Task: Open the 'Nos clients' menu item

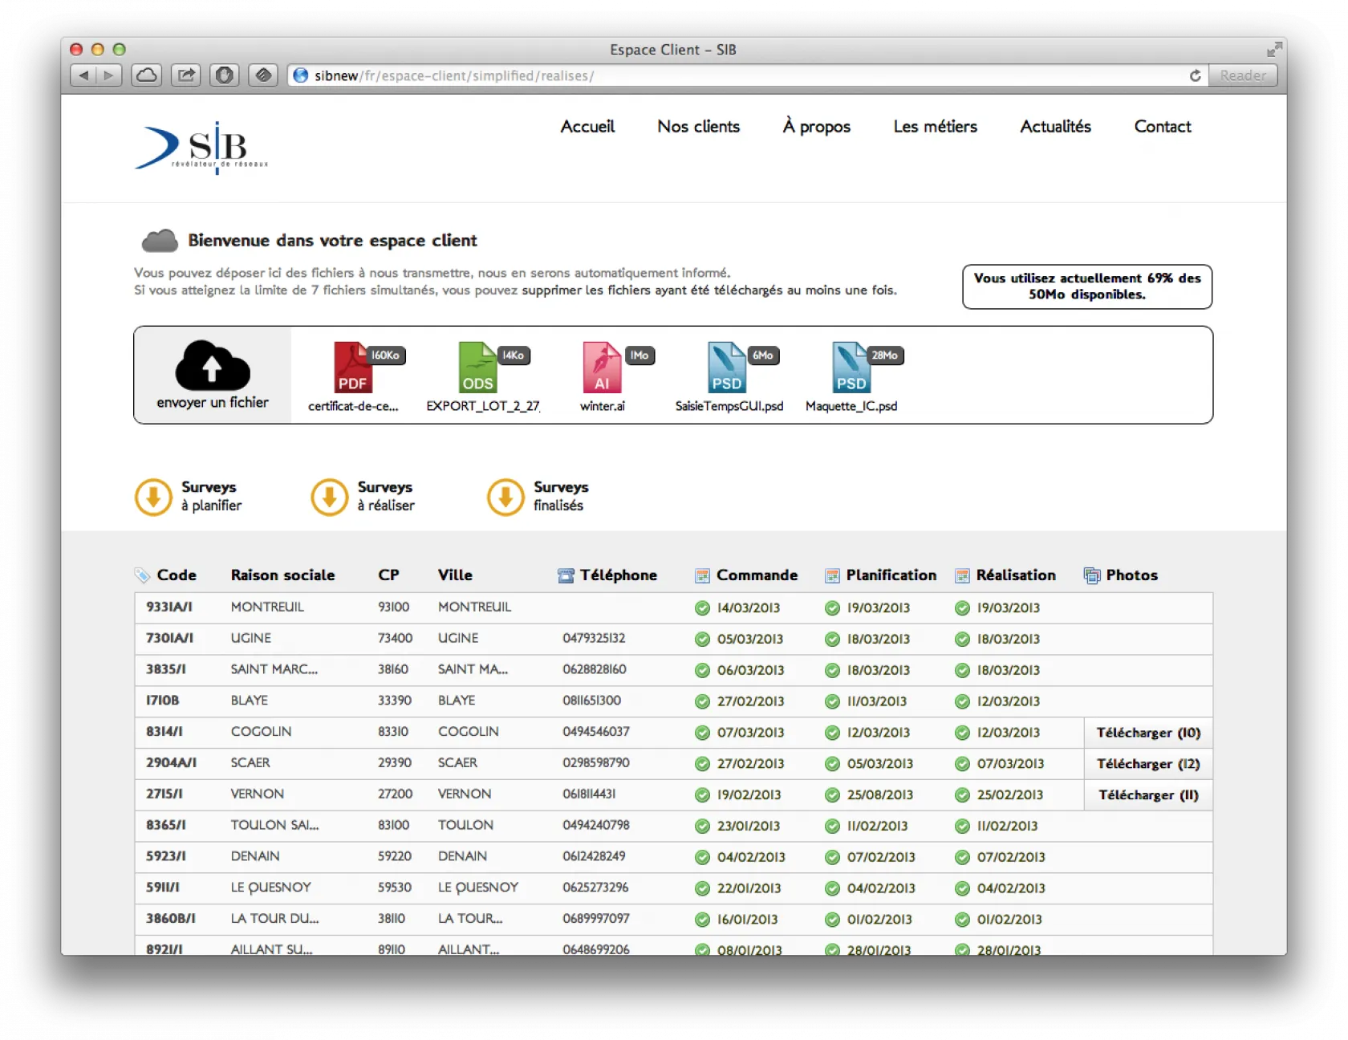Action: (x=698, y=127)
